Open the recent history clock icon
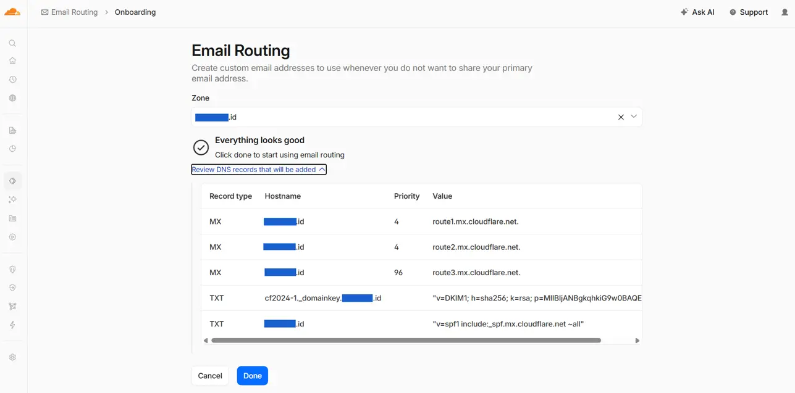Screen dimensions: 795x393 pyautogui.click(x=12, y=80)
